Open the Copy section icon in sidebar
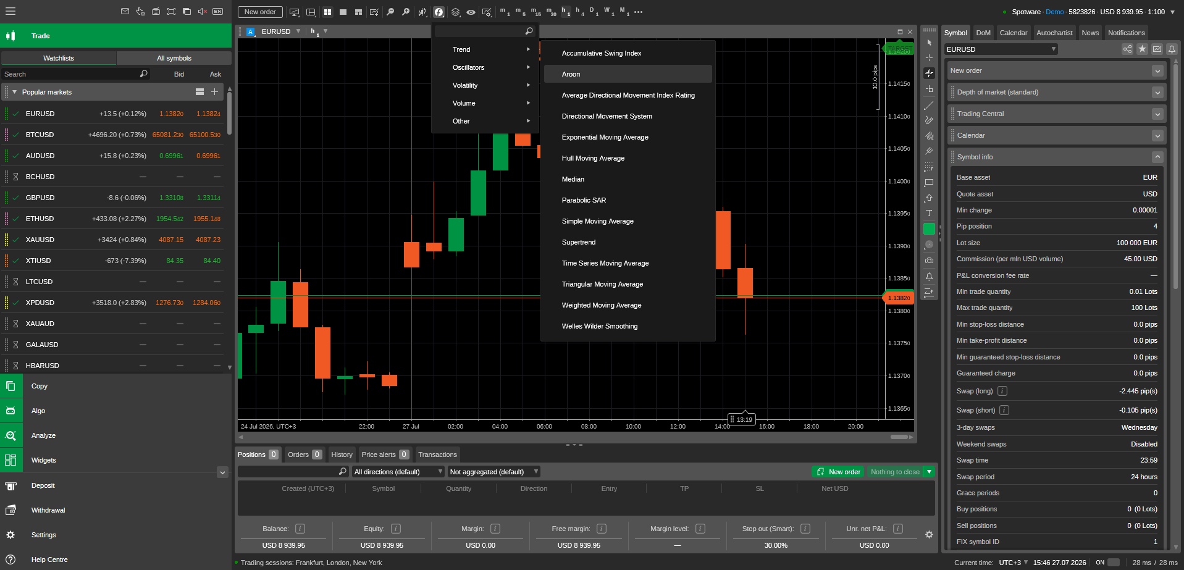 (10, 386)
